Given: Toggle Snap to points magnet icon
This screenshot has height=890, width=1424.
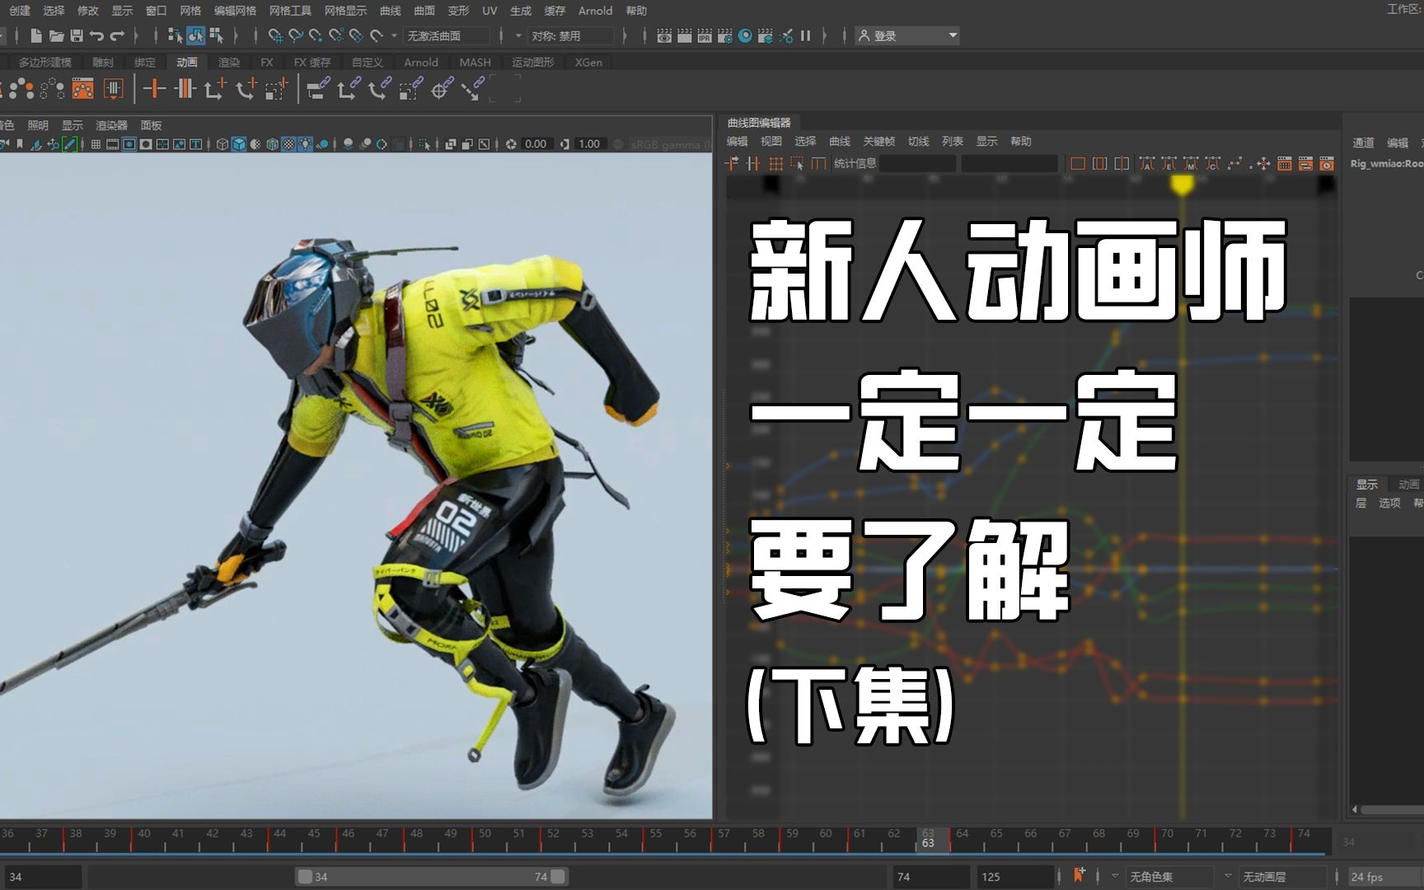Looking at the screenshot, I should click(316, 35).
